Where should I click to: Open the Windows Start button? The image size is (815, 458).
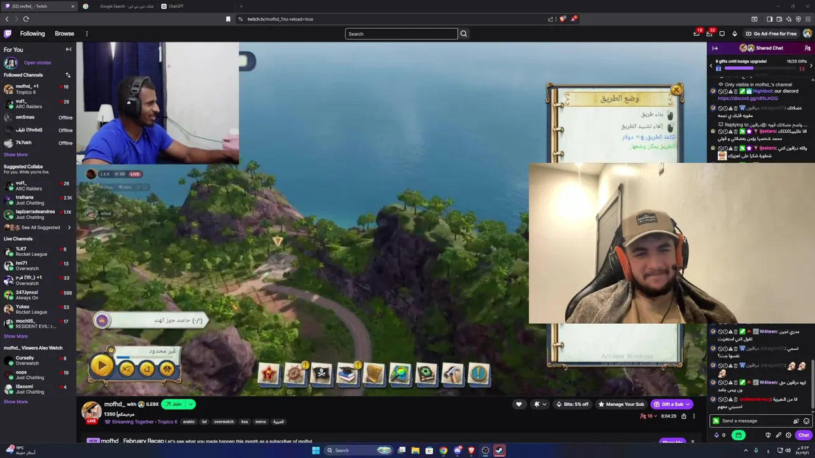click(x=316, y=450)
